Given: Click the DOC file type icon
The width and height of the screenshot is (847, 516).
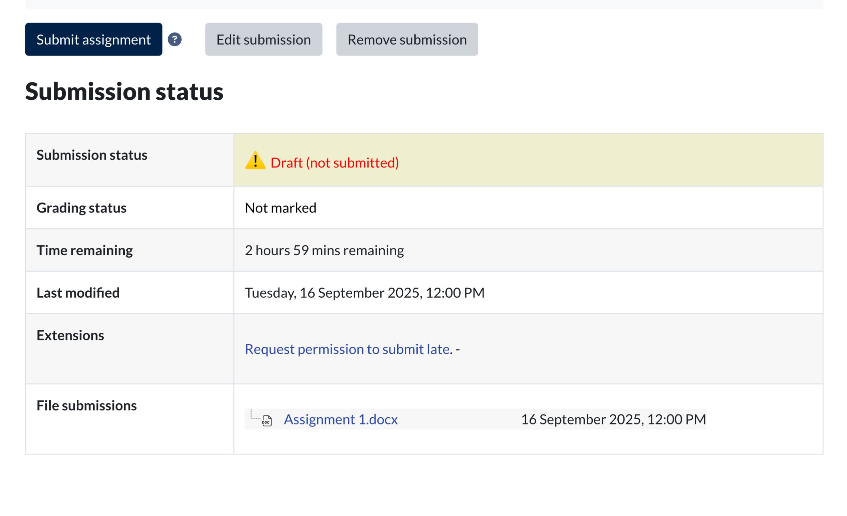Looking at the screenshot, I should pyautogui.click(x=267, y=420).
